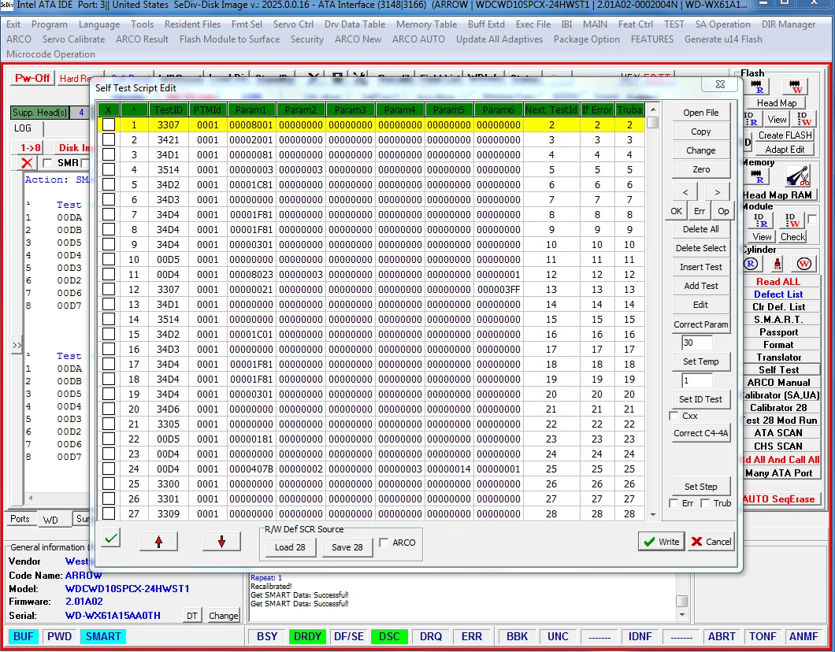Click the Pw-Off button
The height and width of the screenshot is (652, 835).
tap(32, 78)
